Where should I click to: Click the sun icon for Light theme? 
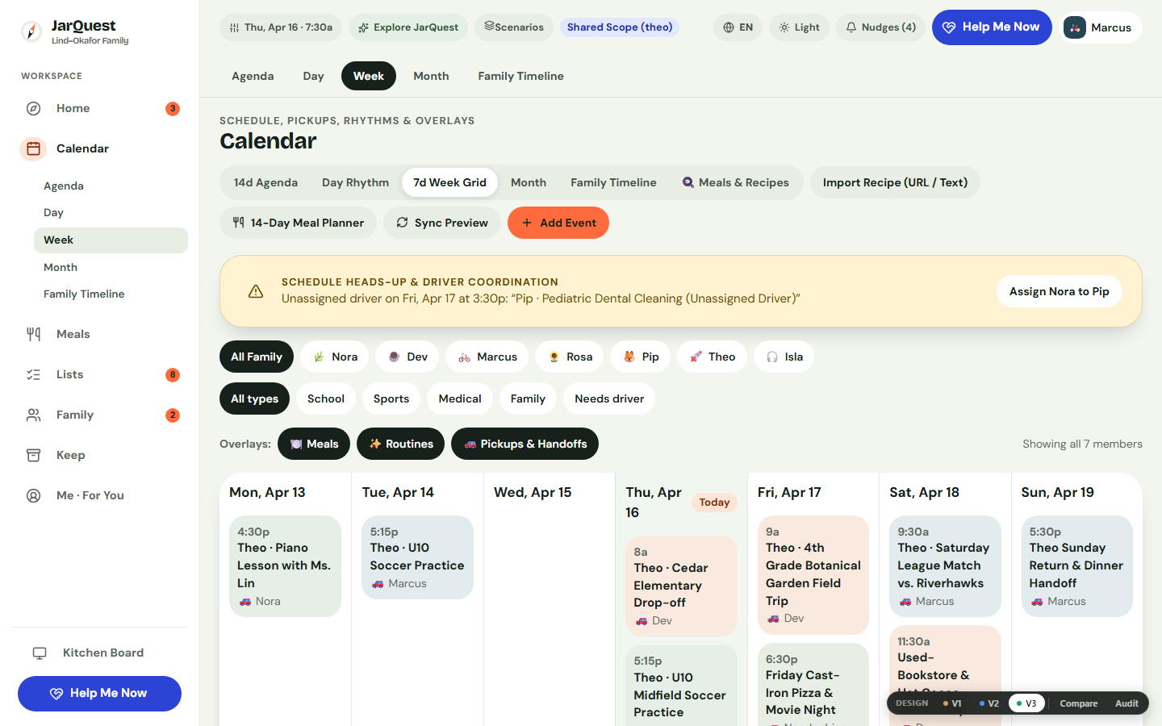click(x=784, y=27)
